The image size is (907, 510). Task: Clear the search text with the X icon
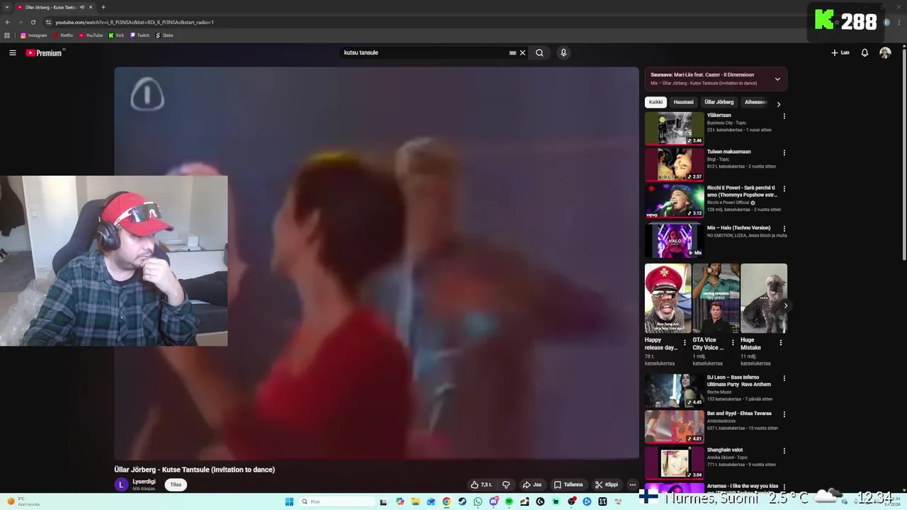[523, 52]
